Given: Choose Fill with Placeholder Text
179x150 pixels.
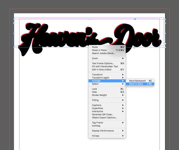Looking at the screenshot, I should (x=107, y=66).
